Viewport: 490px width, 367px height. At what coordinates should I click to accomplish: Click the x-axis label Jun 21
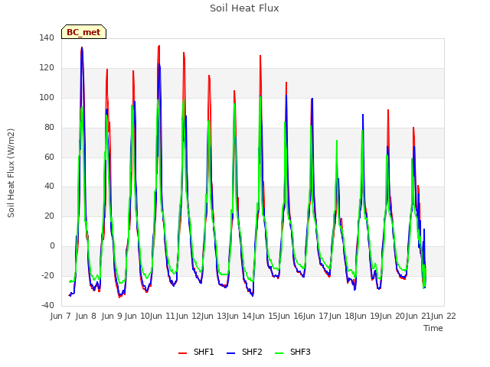click(417, 316)
